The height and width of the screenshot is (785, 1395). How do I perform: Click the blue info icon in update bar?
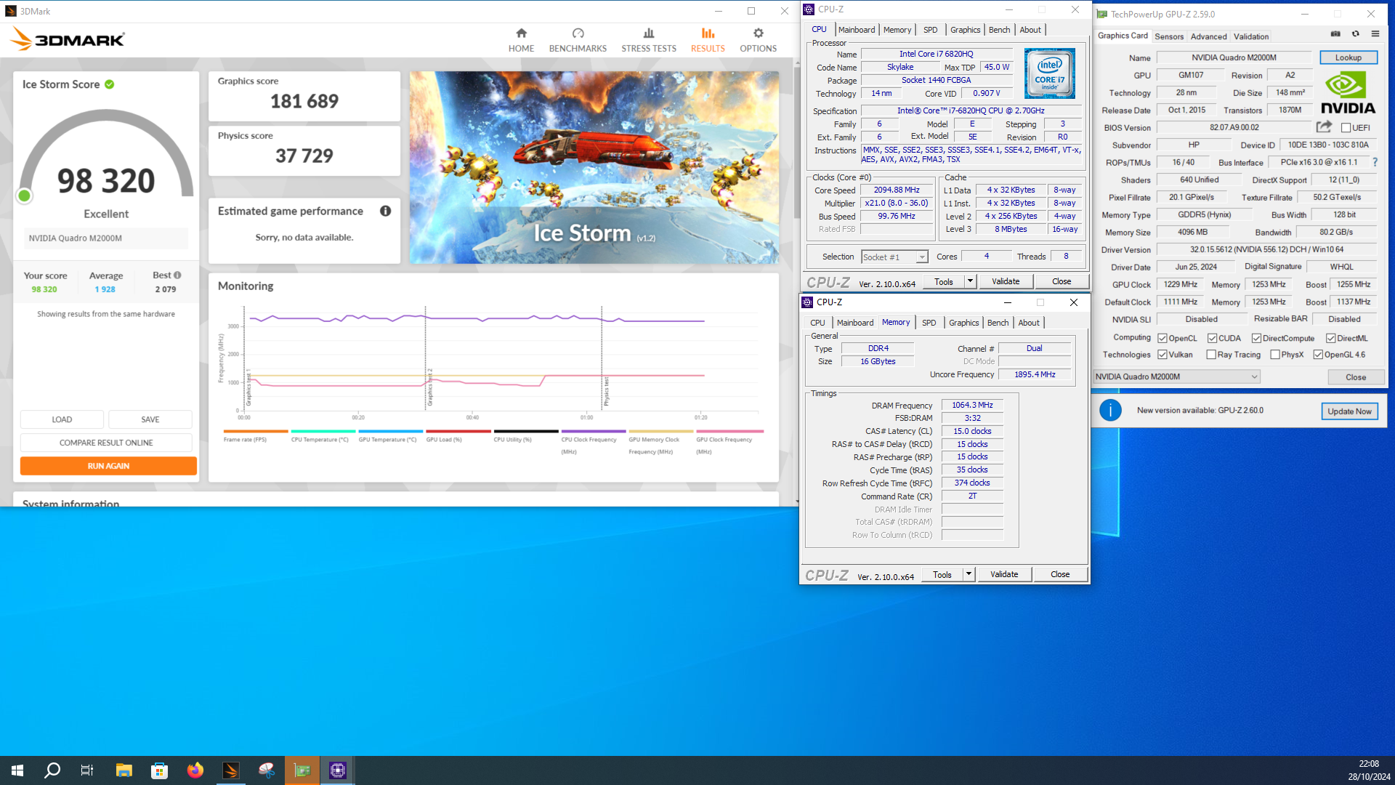coord(1110,410)
